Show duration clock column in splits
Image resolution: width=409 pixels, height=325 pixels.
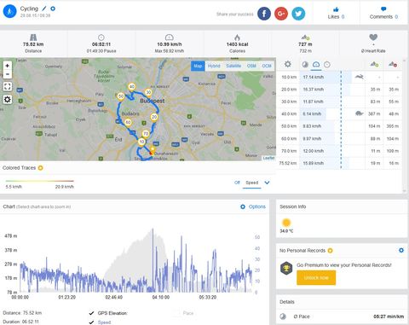click(327, 65)
